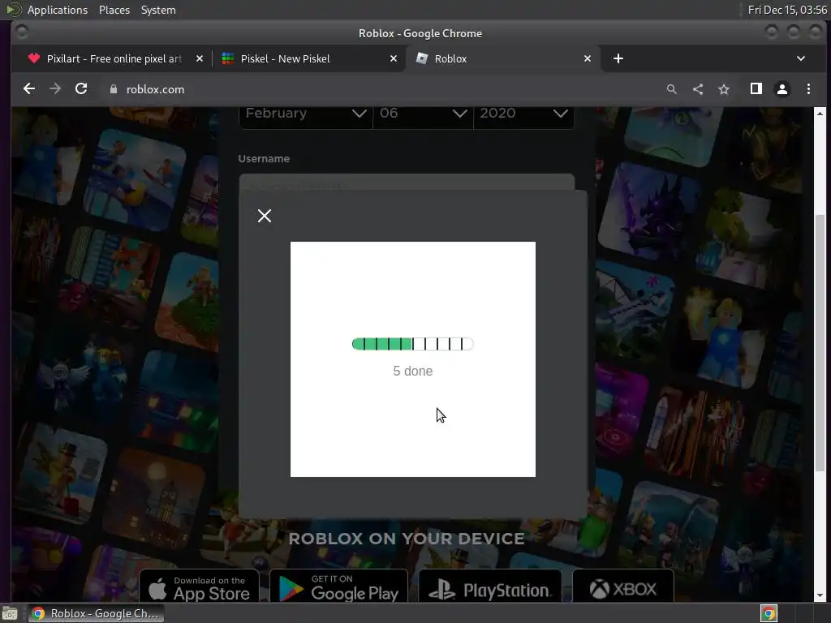Close the Piskel tab

coord(394,58)
